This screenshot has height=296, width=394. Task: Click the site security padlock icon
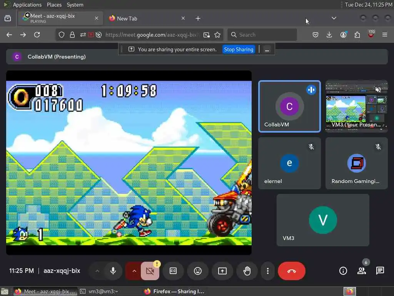tap(72, 35)
